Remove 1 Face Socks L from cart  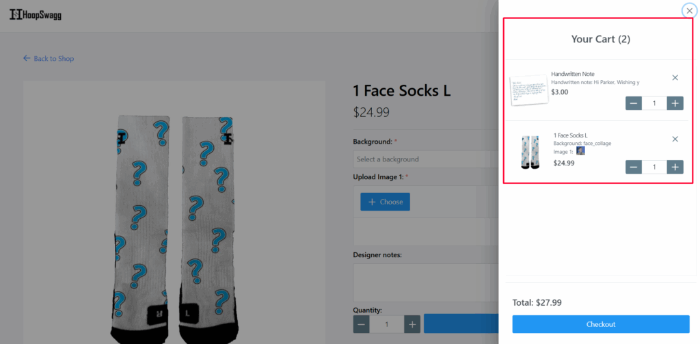(x=675, y=140)
